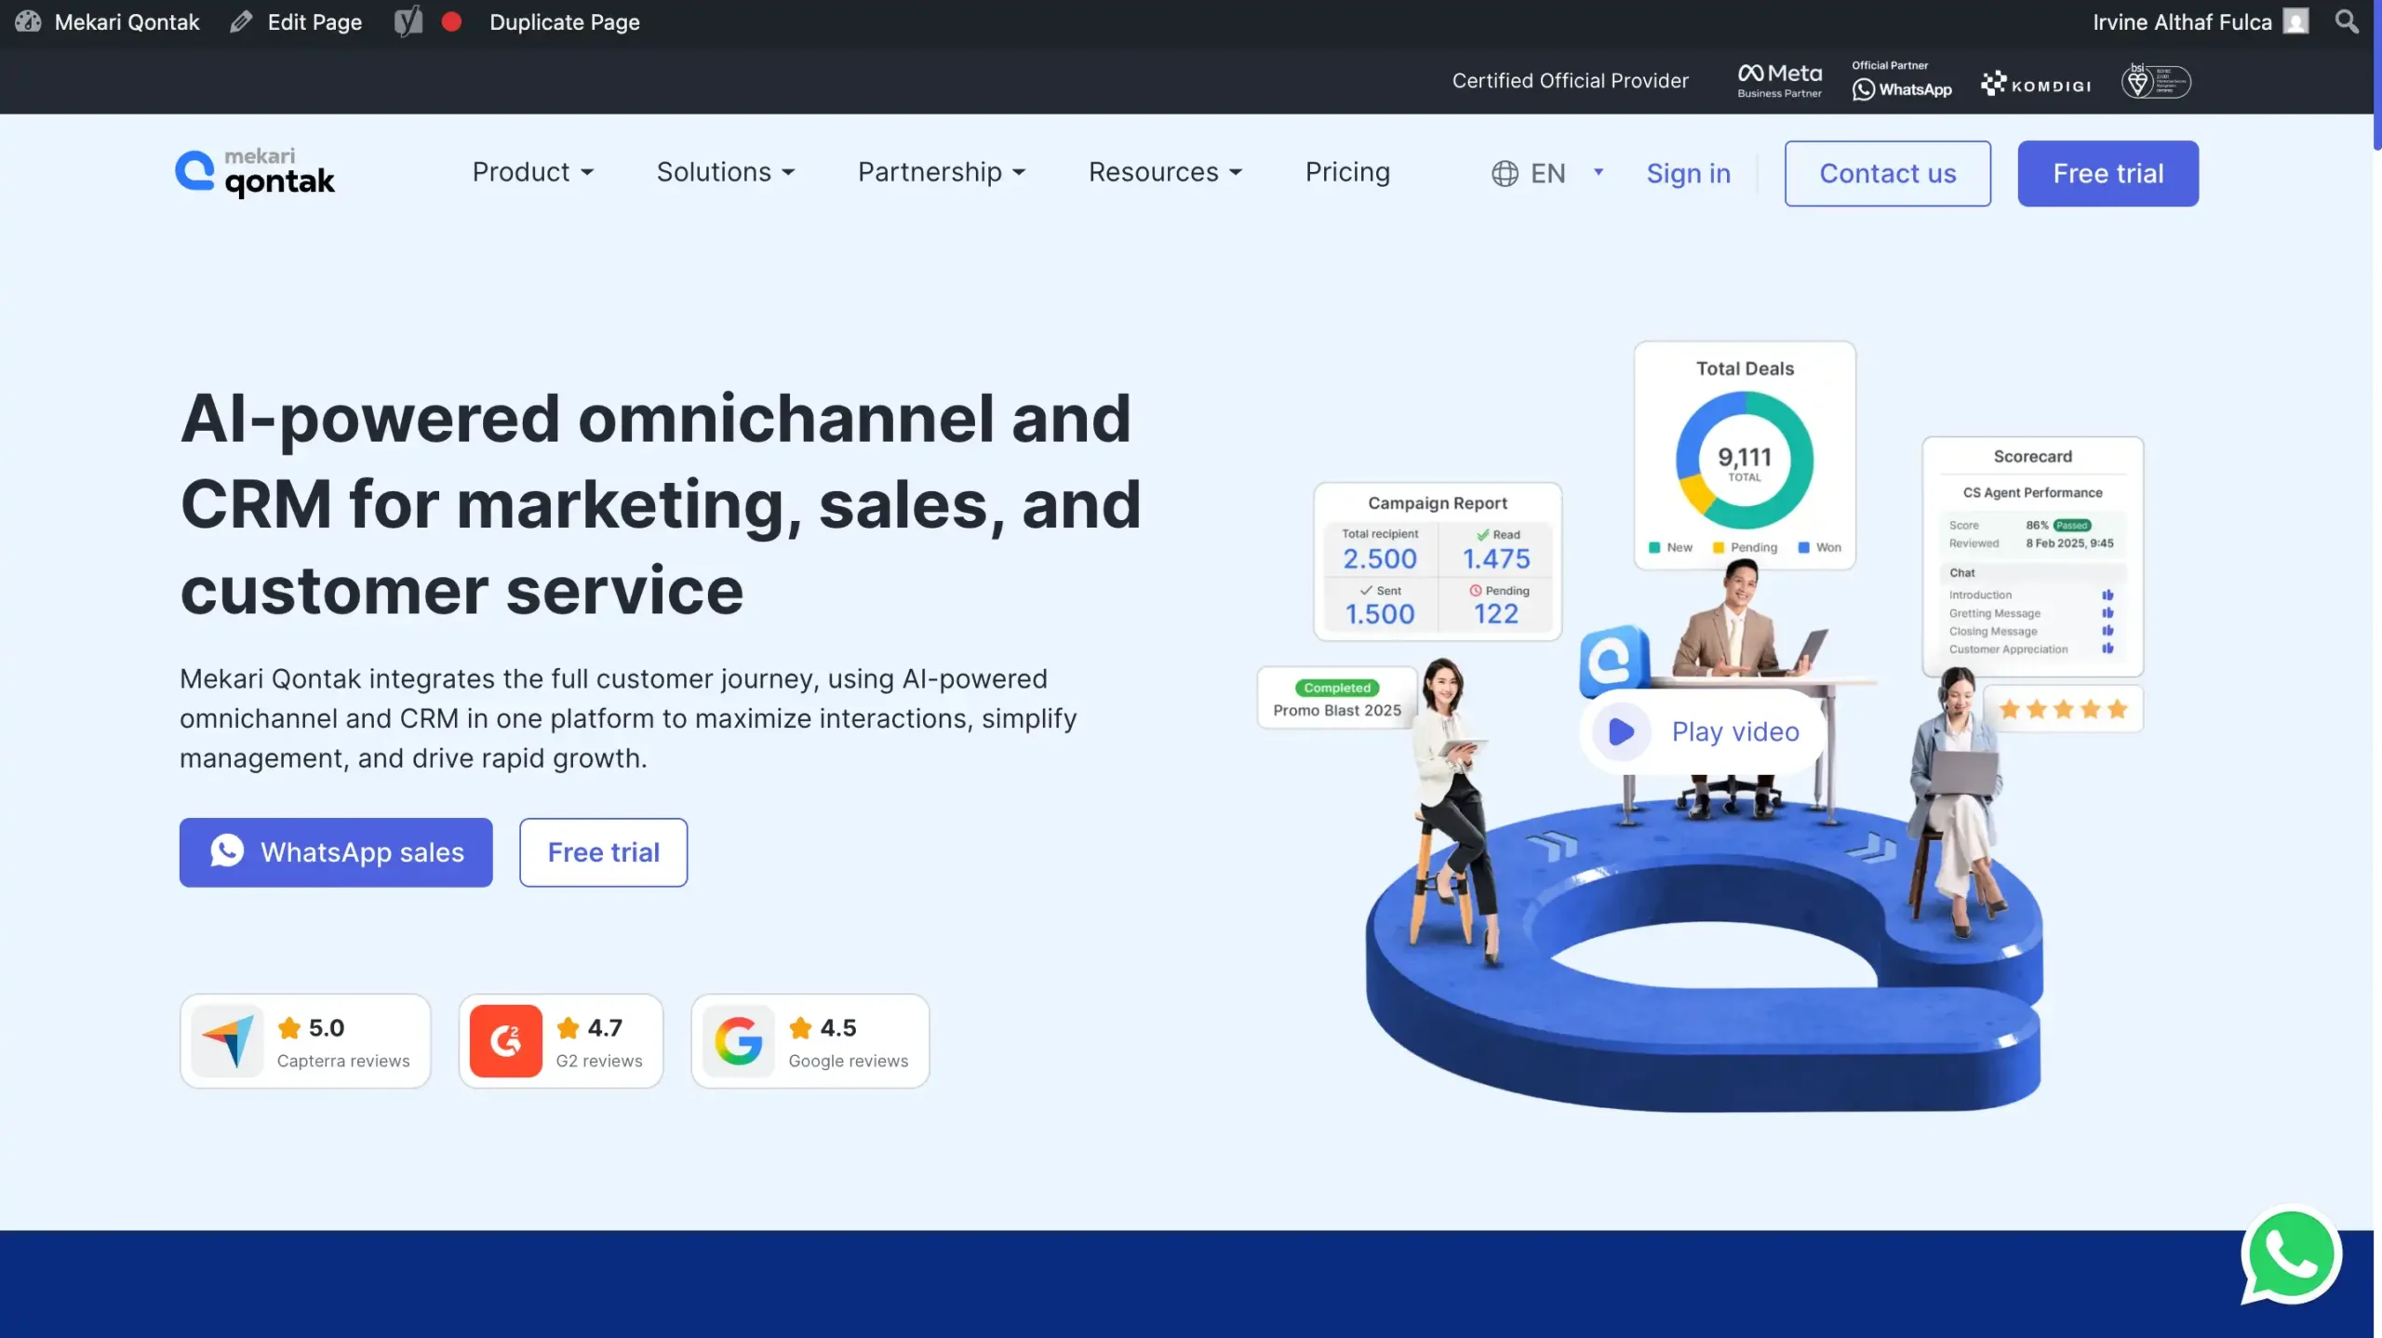The width and height of the screenshot is (2382, 1338).
Task: Click the Google reviews icon
Action: [738, 1040]
